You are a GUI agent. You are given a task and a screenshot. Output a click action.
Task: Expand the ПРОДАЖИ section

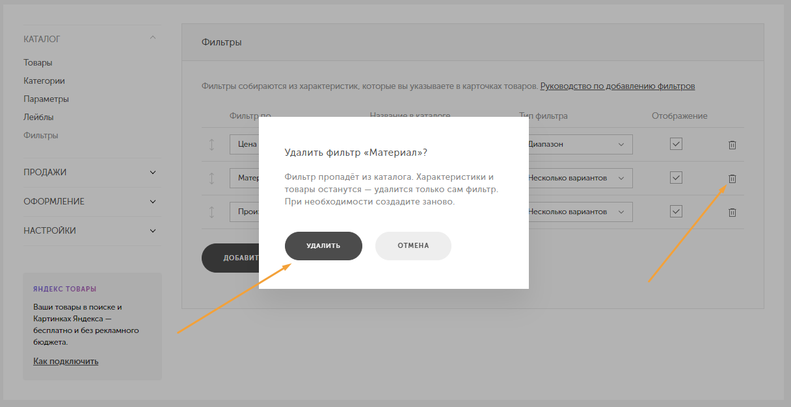click(x=153, y=173)
